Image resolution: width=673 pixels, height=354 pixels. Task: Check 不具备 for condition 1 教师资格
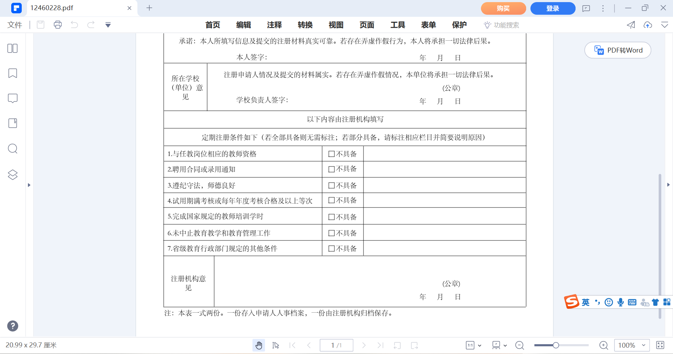click(x=332, y=154)
